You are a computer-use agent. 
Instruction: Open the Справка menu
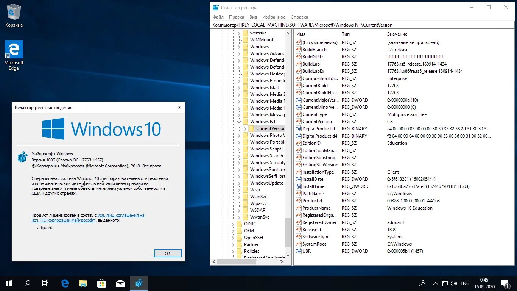pos(299,17)
